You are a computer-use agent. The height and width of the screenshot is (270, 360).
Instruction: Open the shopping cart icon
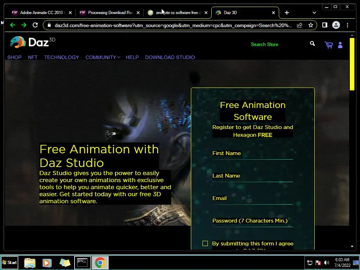329,45
